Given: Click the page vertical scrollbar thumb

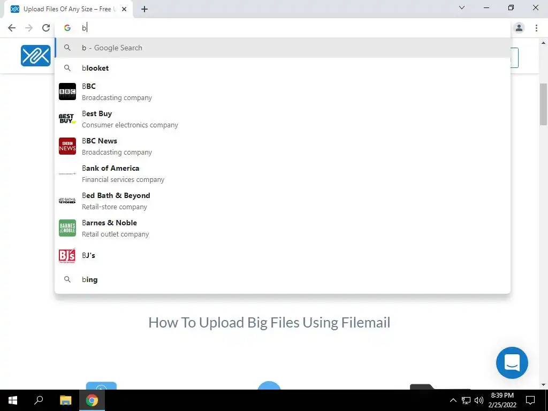Looking at the screenshot, I should tap(543, 104).
